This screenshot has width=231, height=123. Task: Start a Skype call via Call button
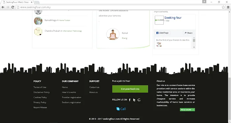click(121, 109)
